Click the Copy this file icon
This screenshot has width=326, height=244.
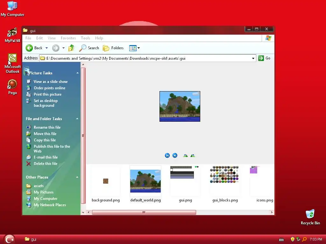point(28,140)
